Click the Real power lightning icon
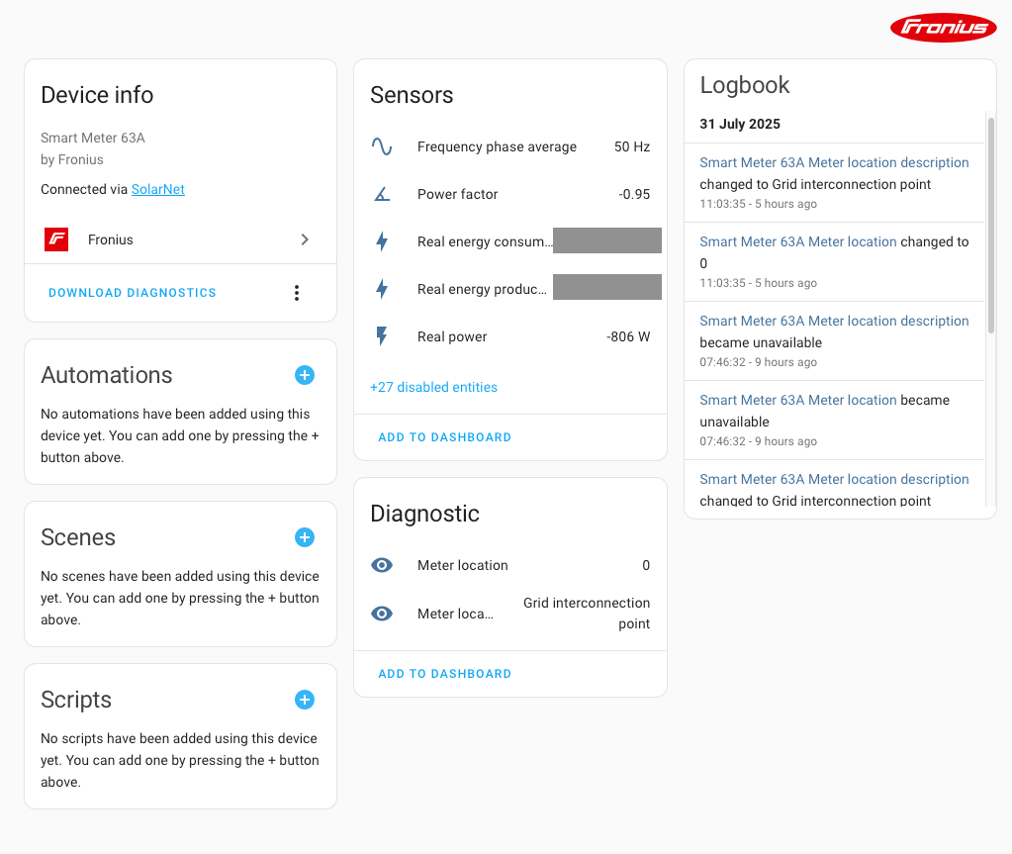This screenshot has width=1012, height=854. [382, 336]
